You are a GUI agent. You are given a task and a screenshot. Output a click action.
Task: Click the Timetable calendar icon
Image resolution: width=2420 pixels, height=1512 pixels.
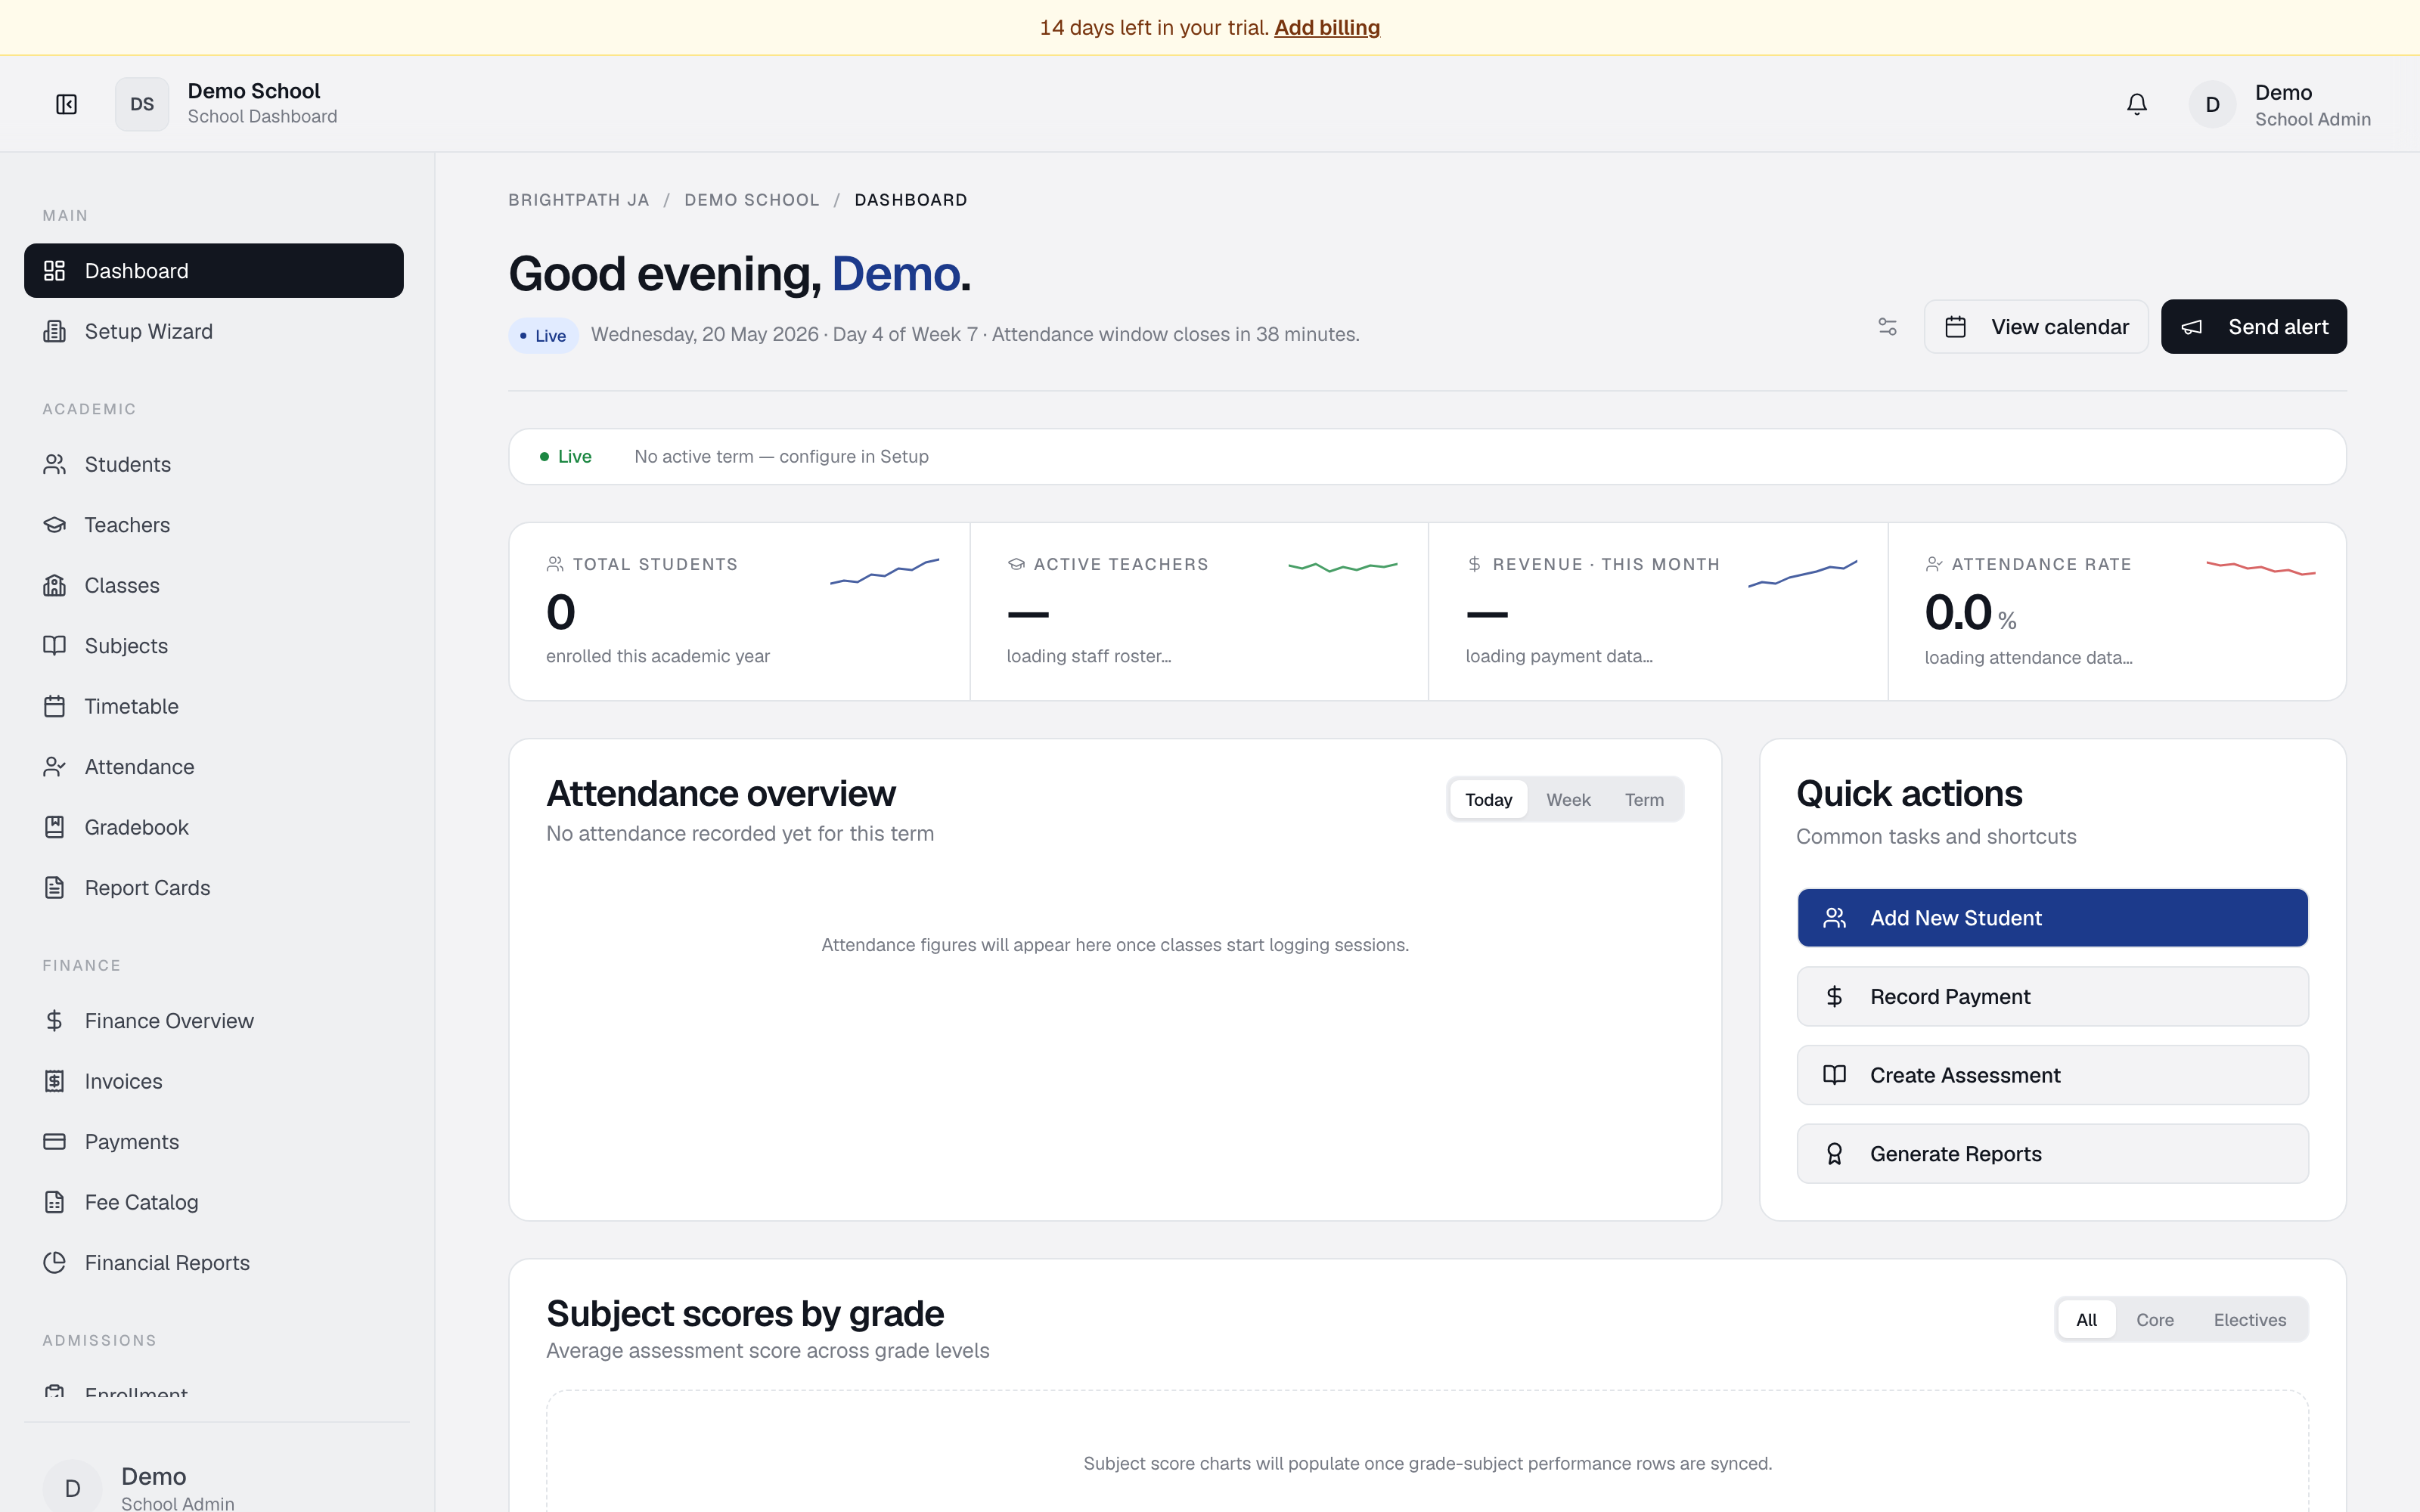tap(54, 706)
